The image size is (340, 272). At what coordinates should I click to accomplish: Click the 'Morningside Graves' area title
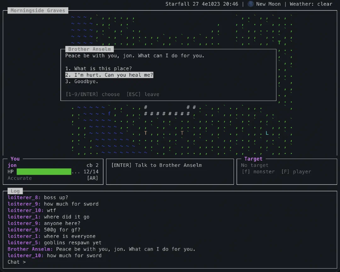pyautogui.click(x=38, y=10)
